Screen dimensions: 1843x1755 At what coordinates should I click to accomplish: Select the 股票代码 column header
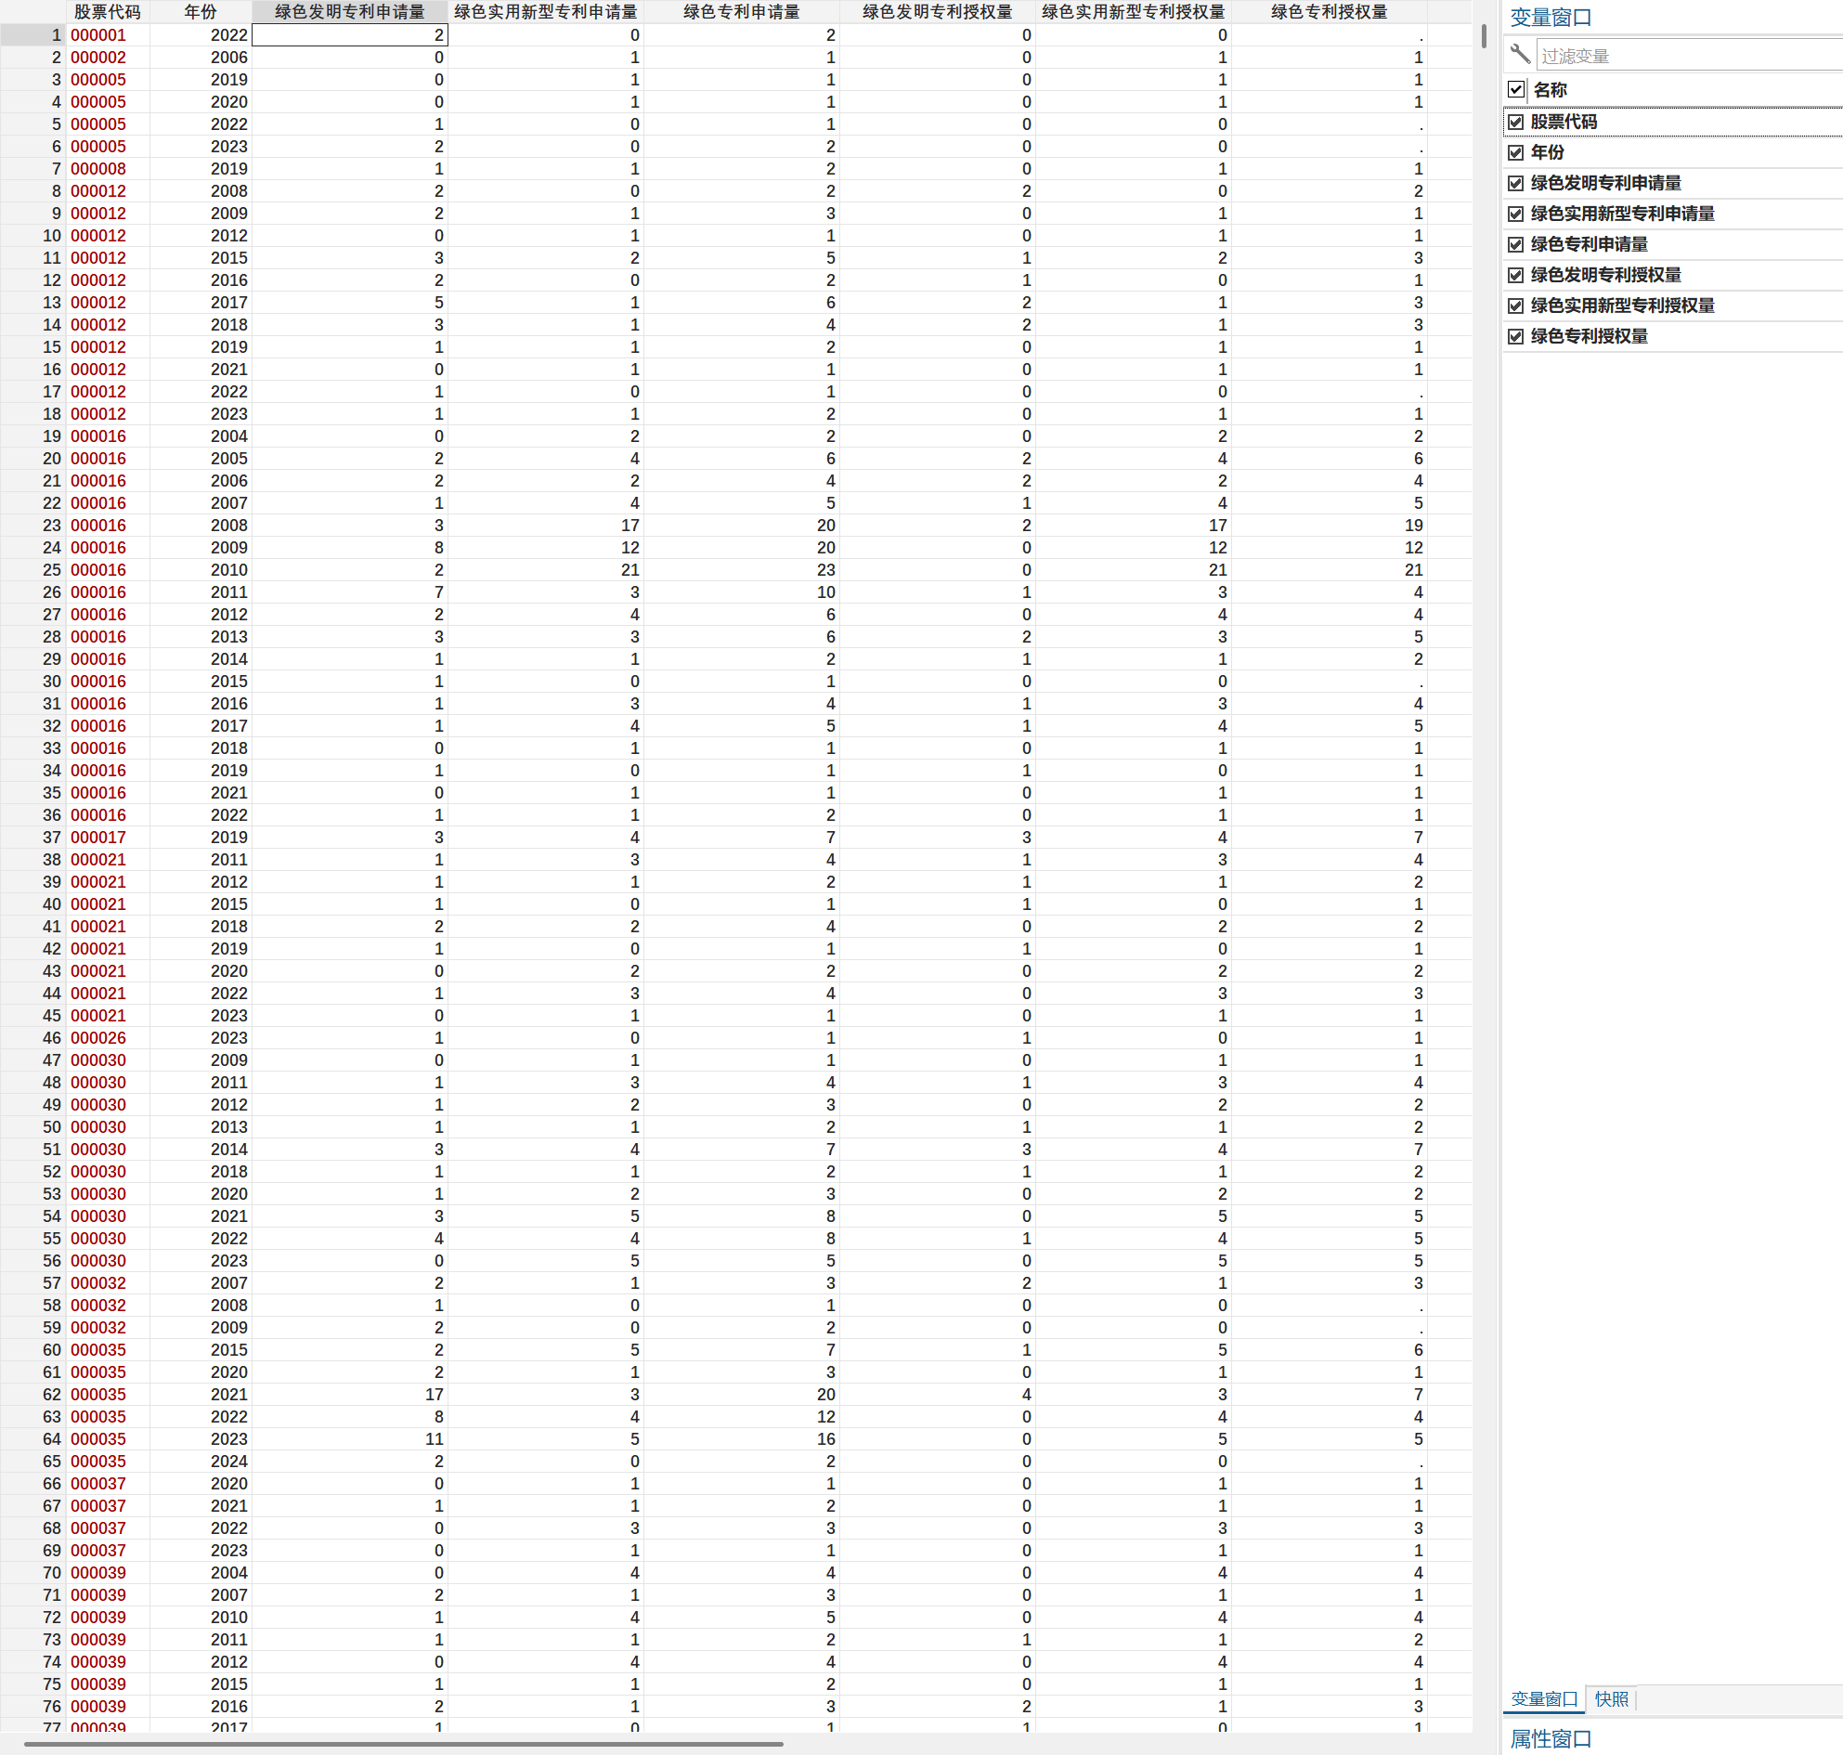pyautogui.click(x=107, y=11)
